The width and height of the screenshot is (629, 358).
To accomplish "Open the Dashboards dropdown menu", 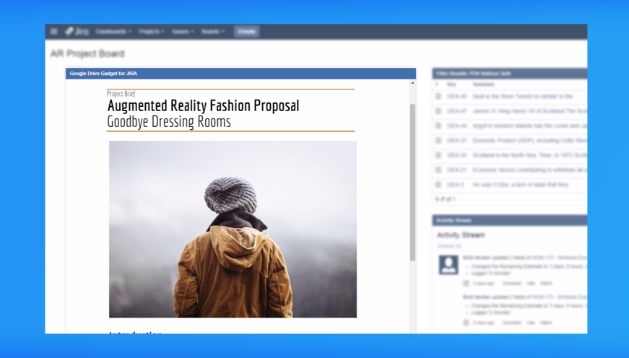I will pos(113,31).
